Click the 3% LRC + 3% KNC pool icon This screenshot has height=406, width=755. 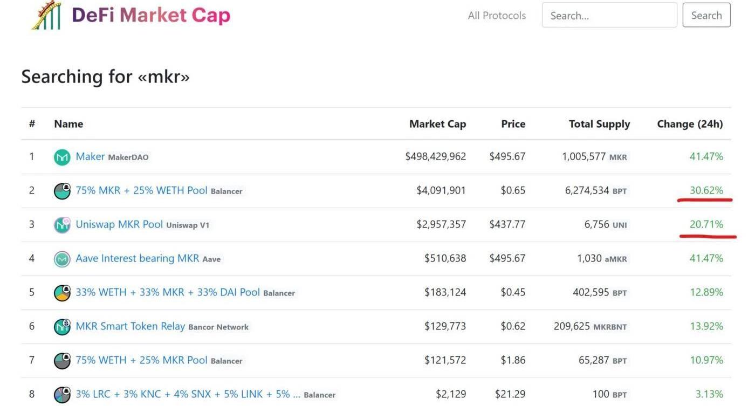coord(62,395)
